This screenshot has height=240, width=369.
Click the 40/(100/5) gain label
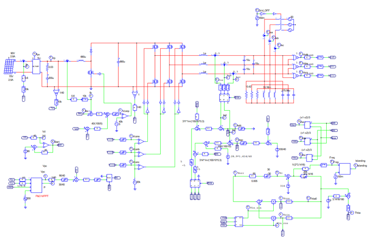[97, 124]
